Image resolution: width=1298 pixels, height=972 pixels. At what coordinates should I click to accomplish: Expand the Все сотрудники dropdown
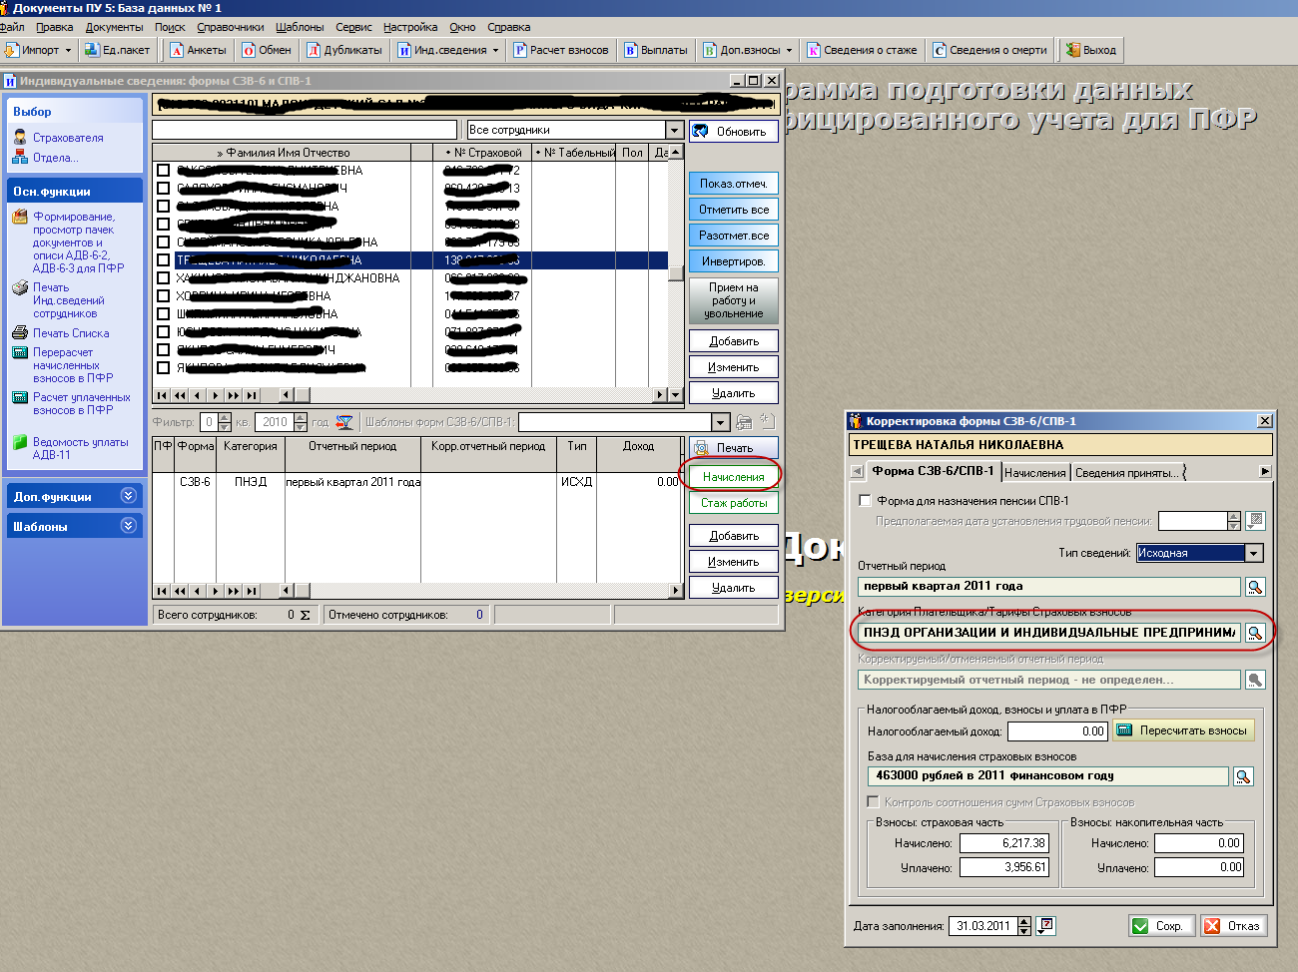(x=674, y=130)
